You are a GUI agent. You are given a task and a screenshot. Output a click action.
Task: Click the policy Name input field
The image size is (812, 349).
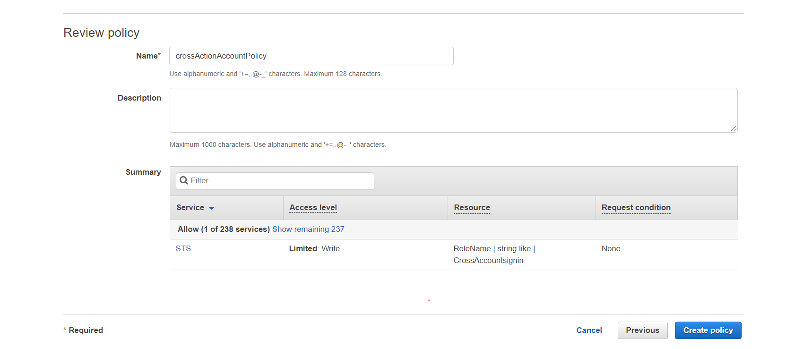pos(311,56)
